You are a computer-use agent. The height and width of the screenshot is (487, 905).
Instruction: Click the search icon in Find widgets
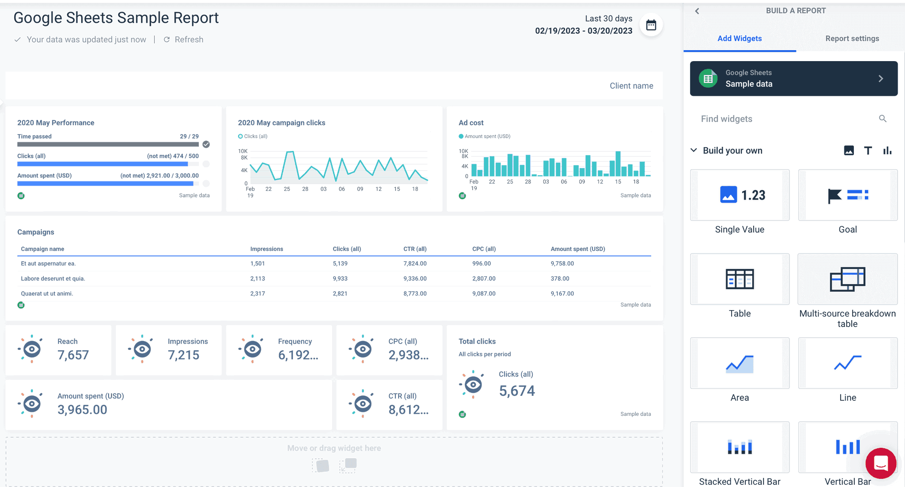pos(883,119)
